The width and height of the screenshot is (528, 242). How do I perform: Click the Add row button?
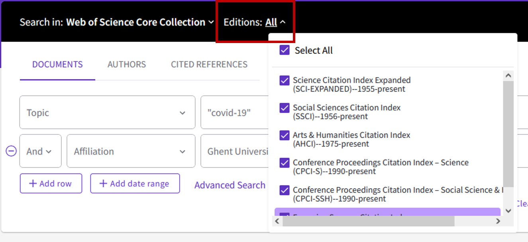[51, 183]
